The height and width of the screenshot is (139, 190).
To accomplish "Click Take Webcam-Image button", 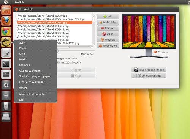I will tap(149, 70).
